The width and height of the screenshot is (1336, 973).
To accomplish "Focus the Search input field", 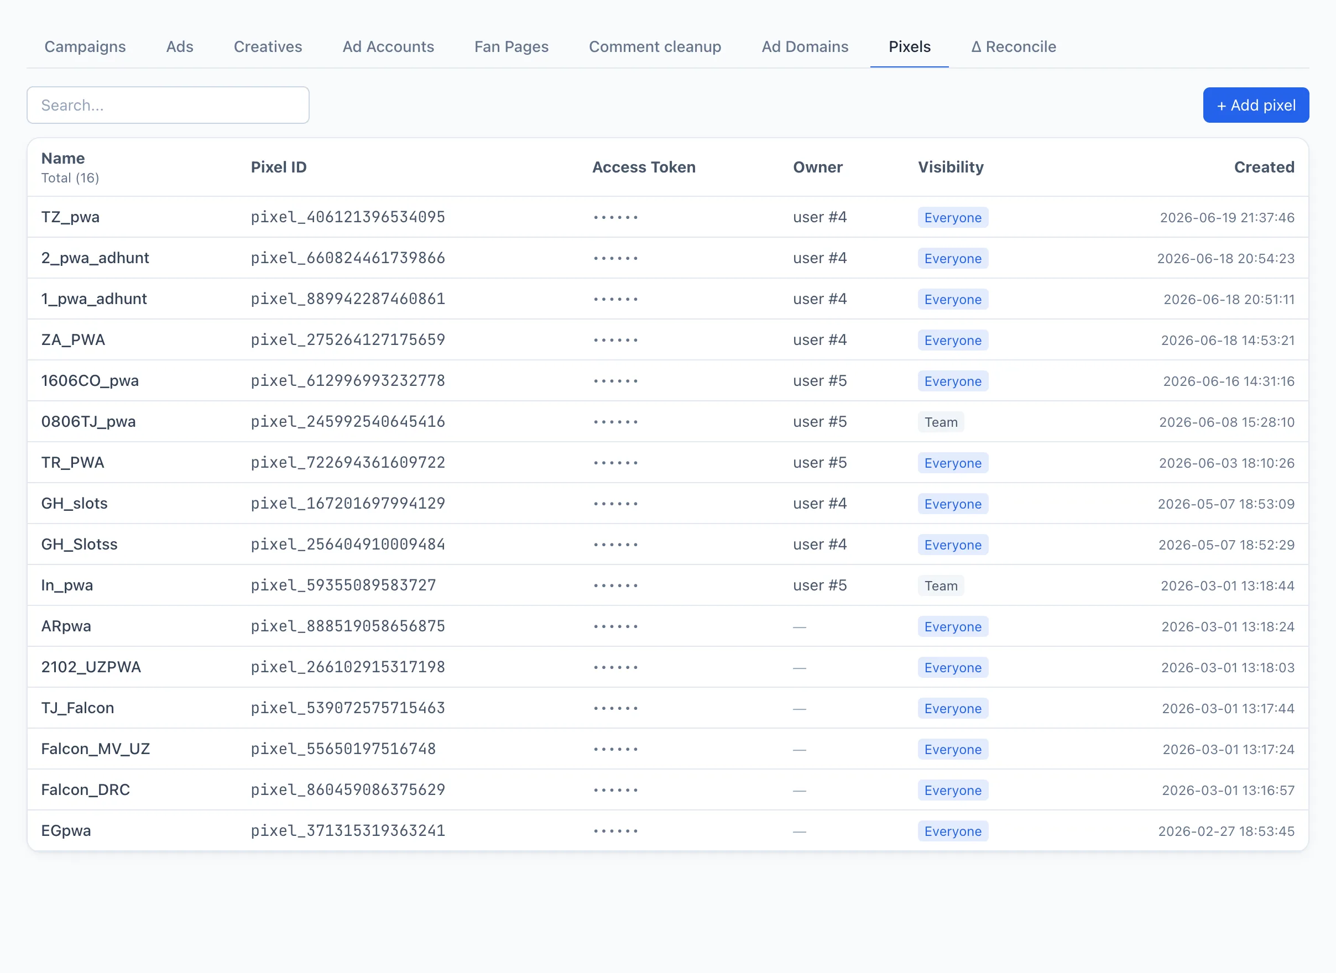I will click(x=168, y=106).
